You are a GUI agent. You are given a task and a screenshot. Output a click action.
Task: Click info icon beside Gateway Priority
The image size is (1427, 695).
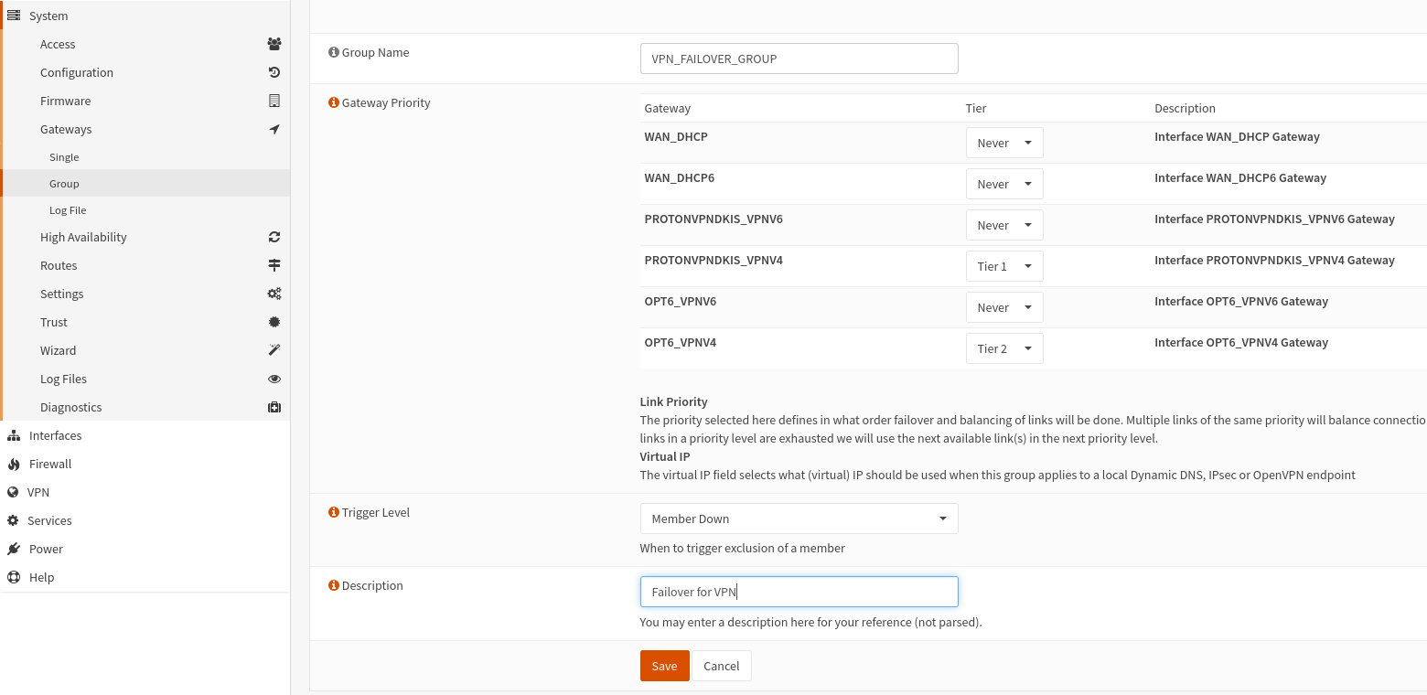pyautogui.click(x=333, y=102)
